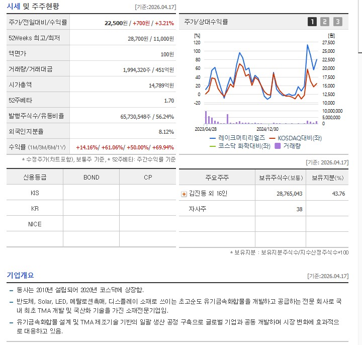
Task: Click the 43.76 ownership percentage
Action: tap(338, 194)
